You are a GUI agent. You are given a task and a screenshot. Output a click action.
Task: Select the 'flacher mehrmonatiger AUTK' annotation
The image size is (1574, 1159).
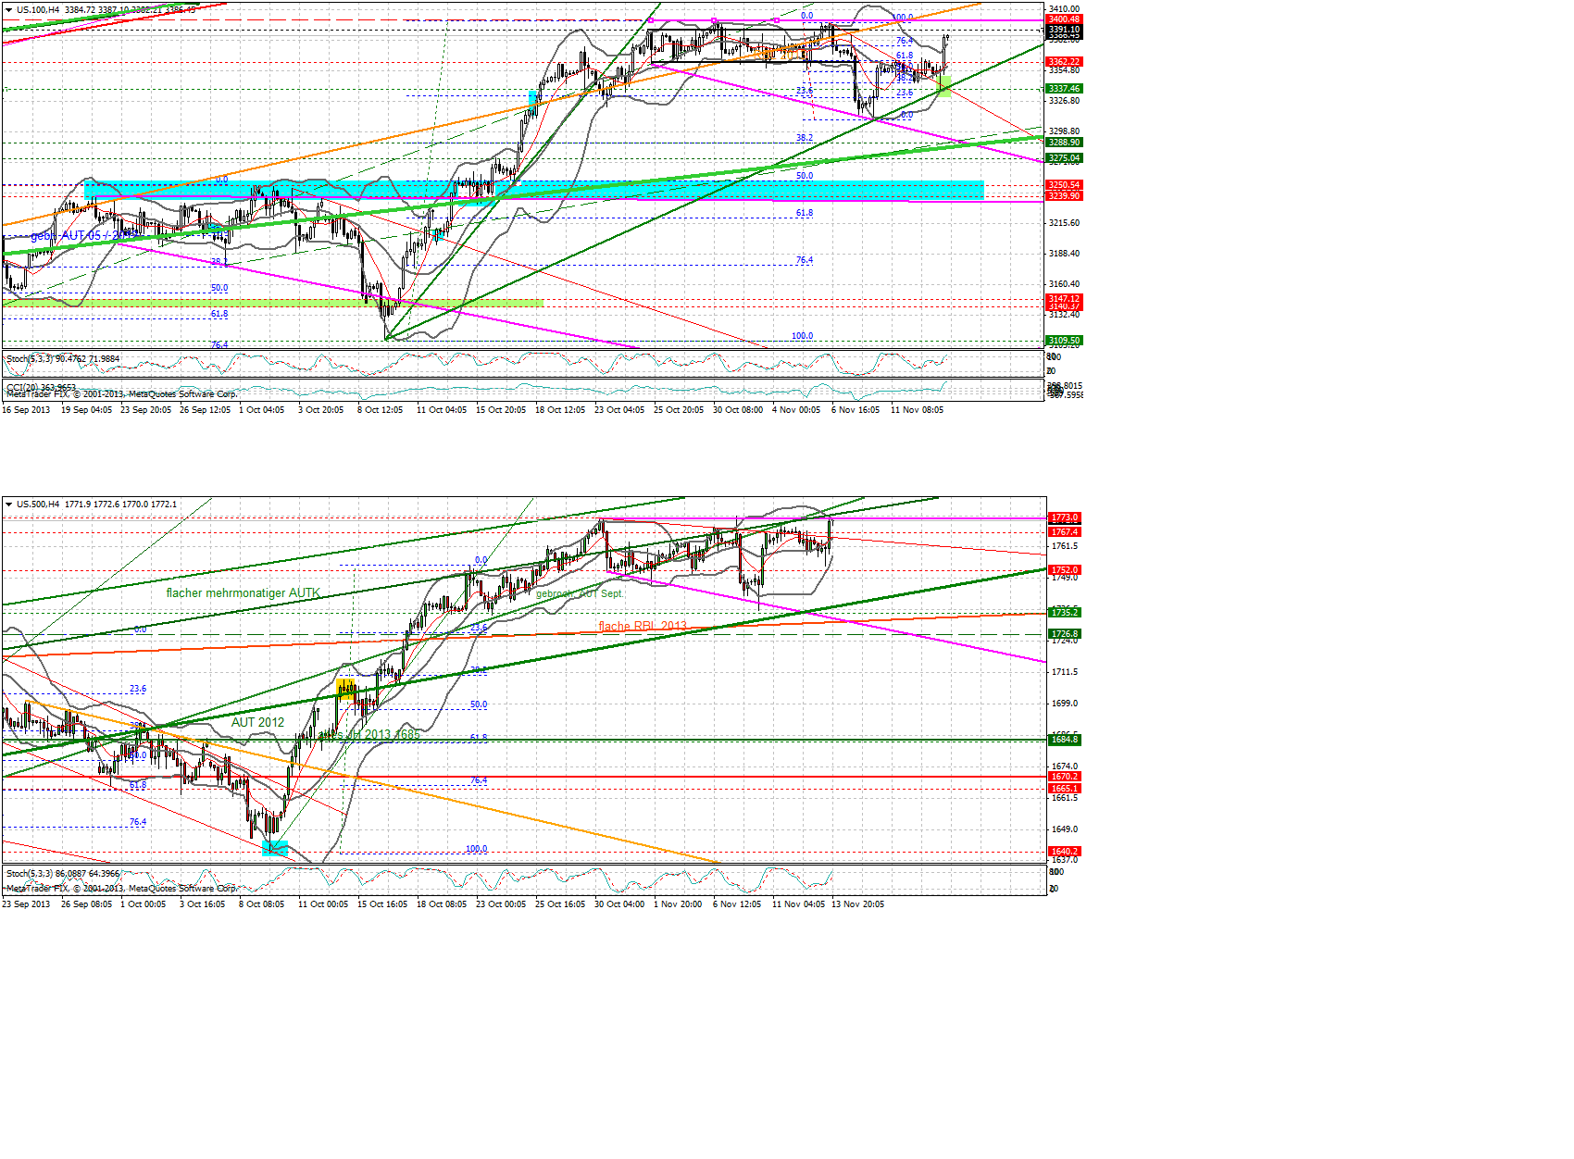[x=244, y=593]
